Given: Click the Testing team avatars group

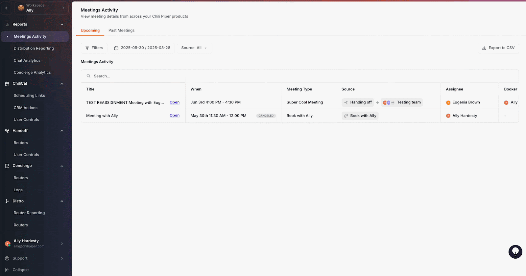Looking at the screenshot, I should [x=388, y=102].
